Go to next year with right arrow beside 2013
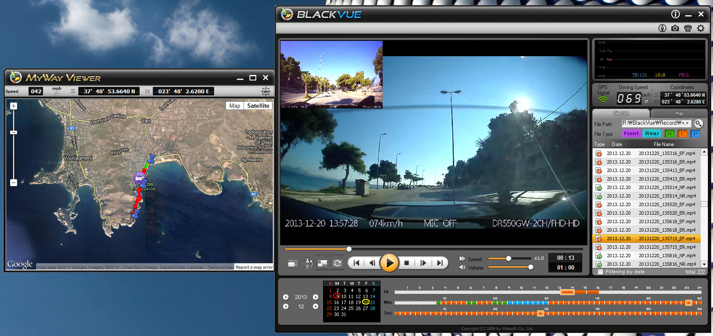The image size is (713, 336). 315,297
